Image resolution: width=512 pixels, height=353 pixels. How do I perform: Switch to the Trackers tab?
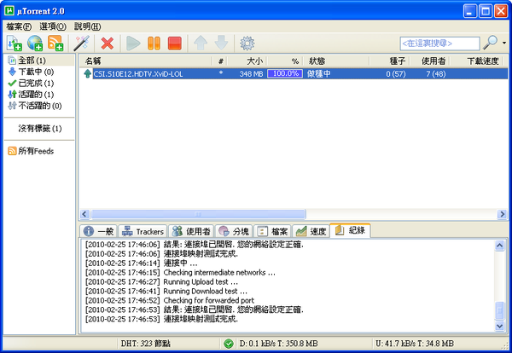click(x=143, y=231)
